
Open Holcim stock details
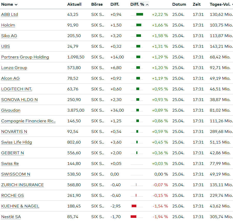click(x=8, y=25)
